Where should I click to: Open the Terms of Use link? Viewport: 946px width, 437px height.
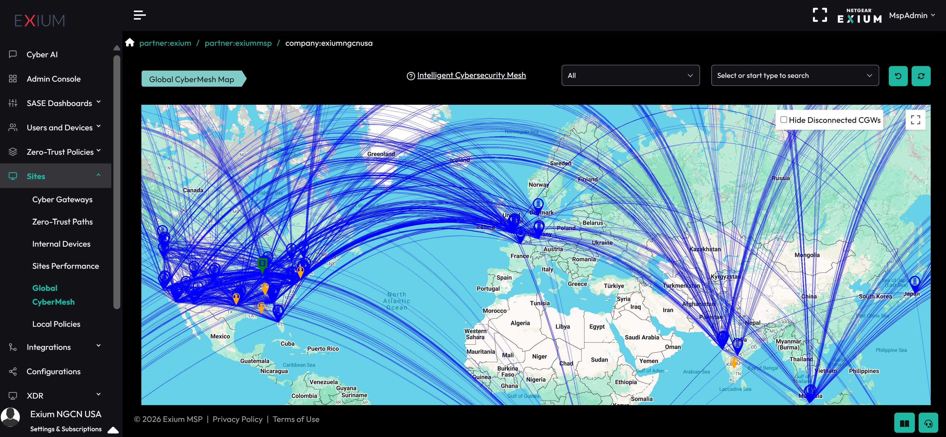pos(296,419)
